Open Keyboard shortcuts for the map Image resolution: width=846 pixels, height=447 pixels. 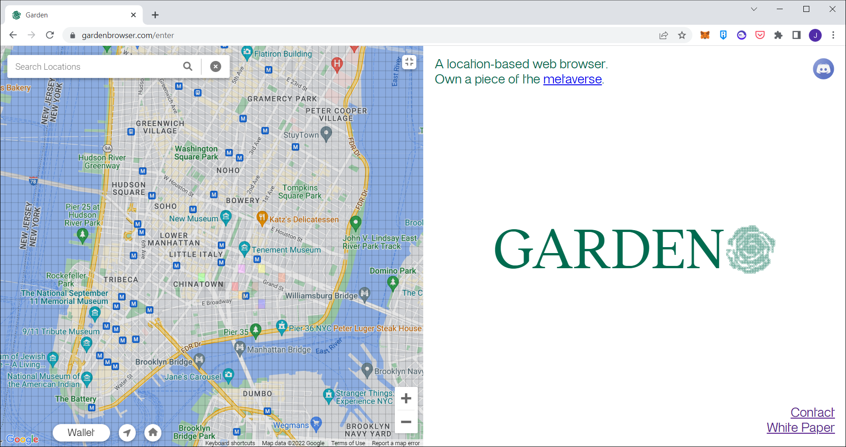[x=230, y=443]
